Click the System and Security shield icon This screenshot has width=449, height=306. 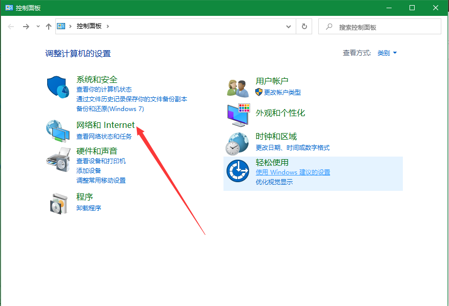pyautogui.click(x=58, y=89)
